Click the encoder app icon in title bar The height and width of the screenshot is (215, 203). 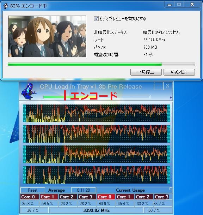6,6
